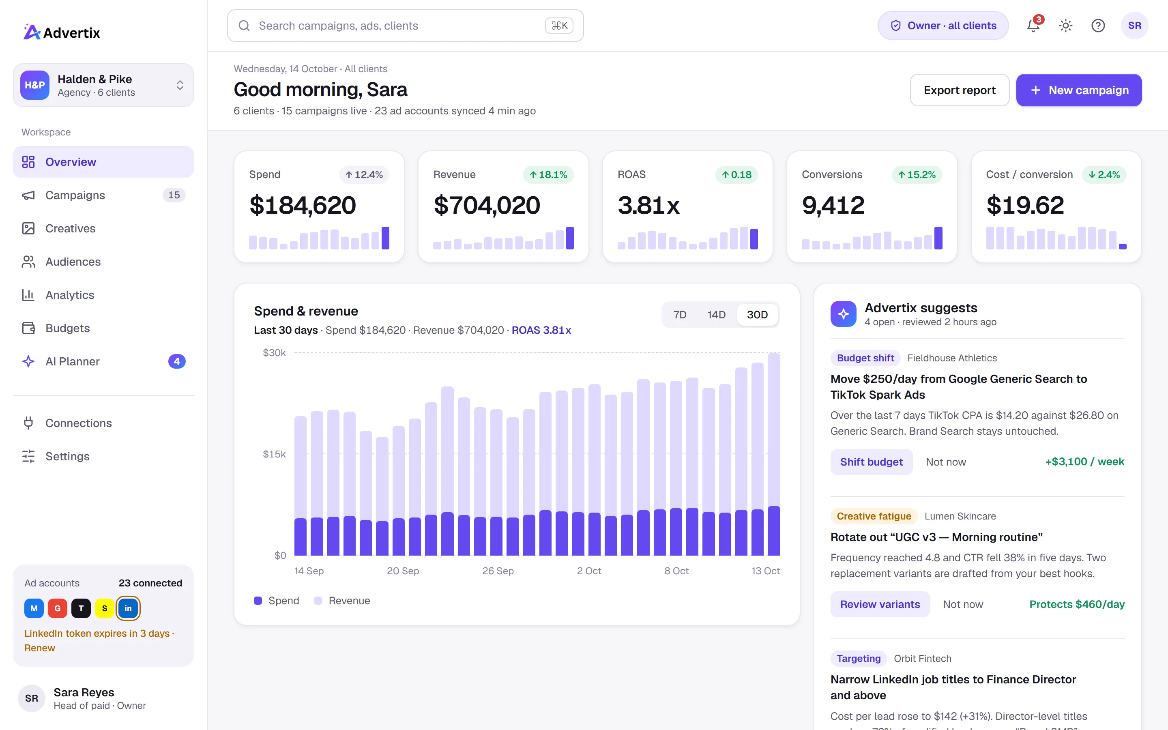Click the Google ad account icon
This screenshot has height=730, width=1168.
pyautogui.click(x=58, y=608)
